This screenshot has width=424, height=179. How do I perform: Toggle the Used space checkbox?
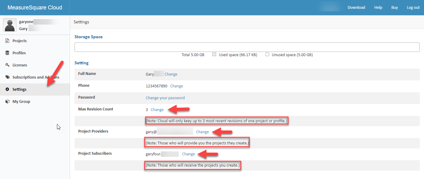coord(214,55)
